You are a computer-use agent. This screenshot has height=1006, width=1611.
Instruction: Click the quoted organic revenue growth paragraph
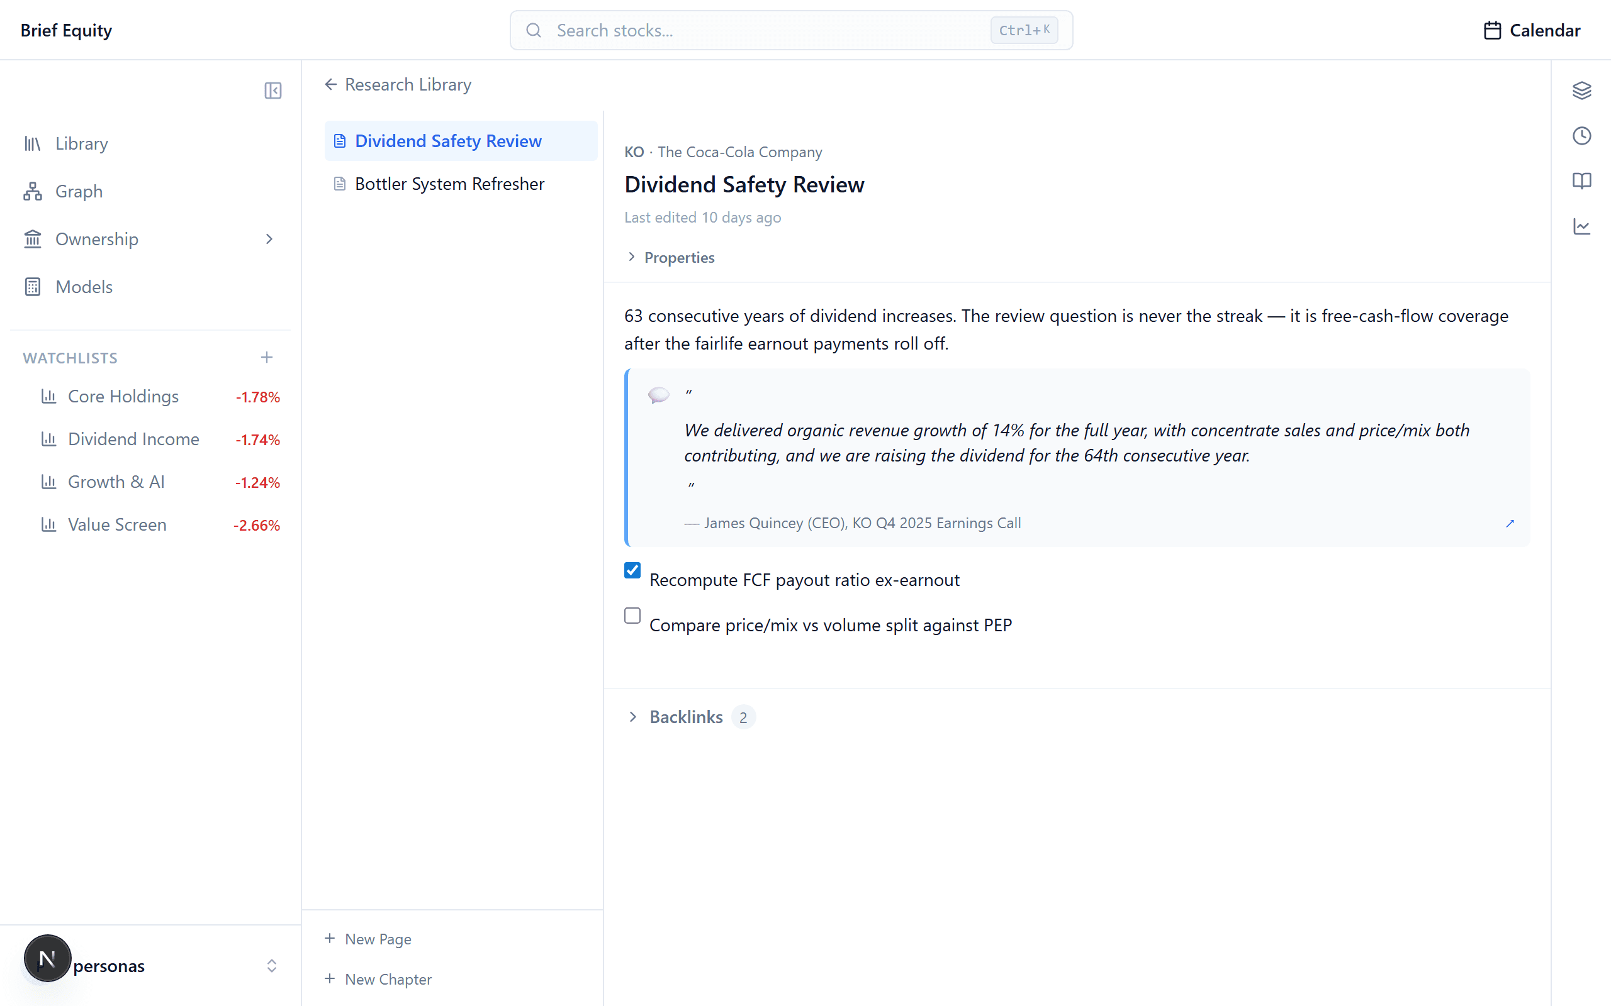pyautogui.click(x=1077, y=443)
